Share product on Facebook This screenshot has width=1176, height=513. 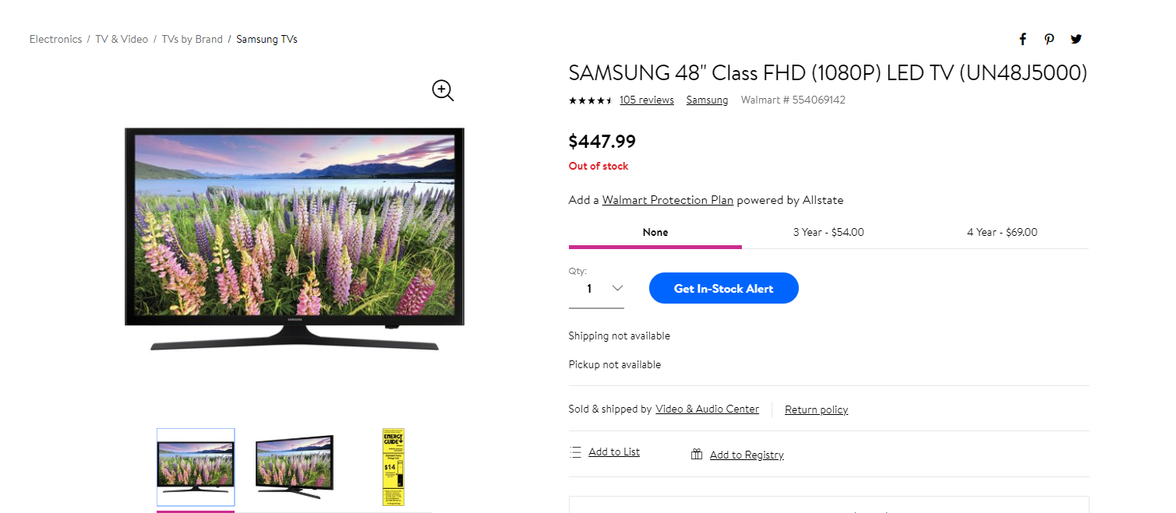[x=1022, y=40]
